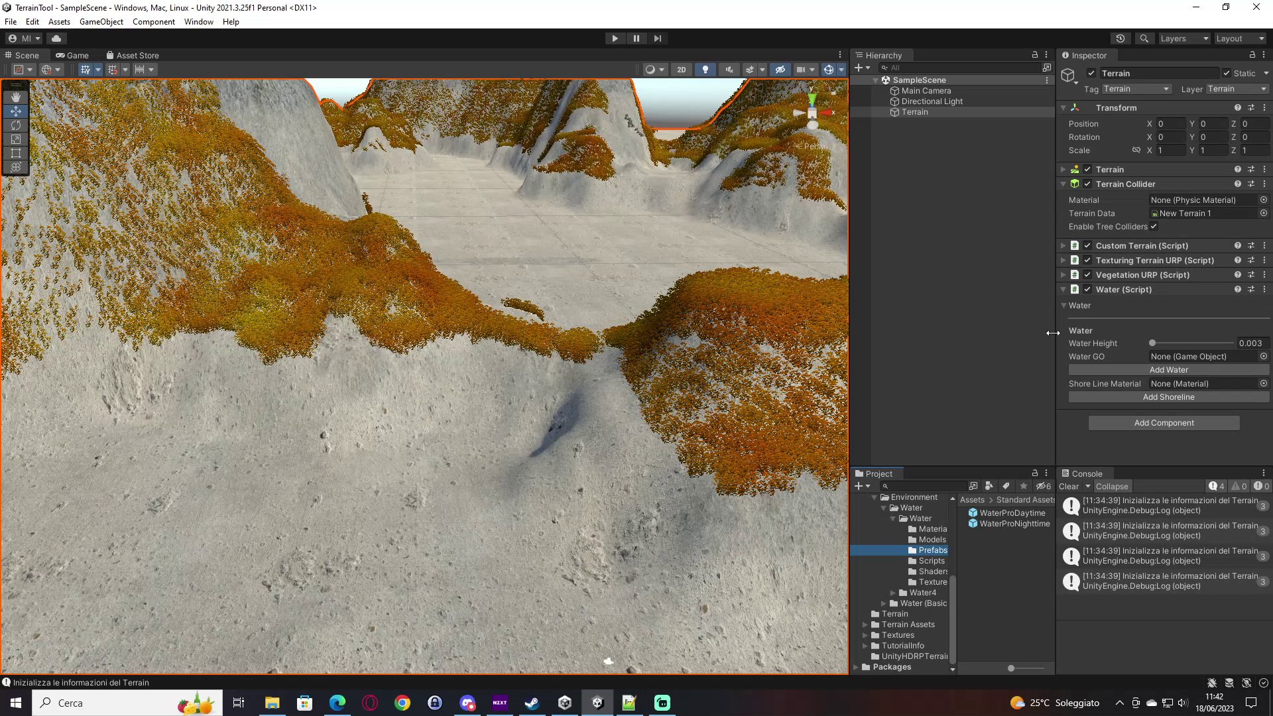1273x716 pixels.
Task: Toggle scene audio mute
Action: tap(729, 70)
